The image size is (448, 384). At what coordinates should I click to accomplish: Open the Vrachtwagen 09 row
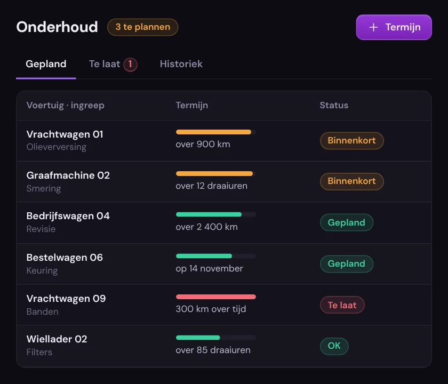click(224, 305)
